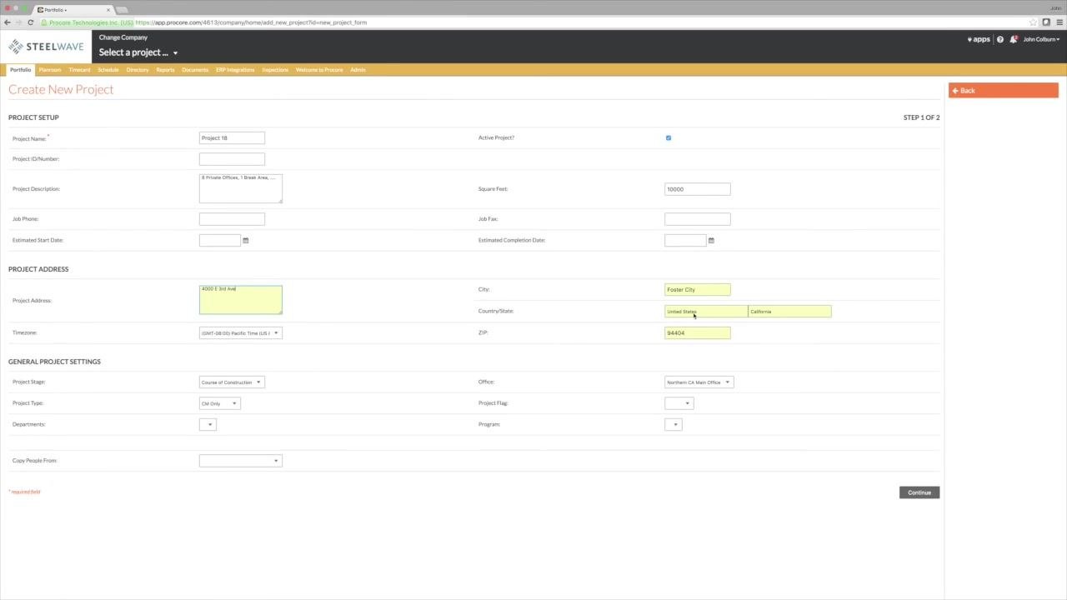Open the Estimated Start Date calendar picker
Screen dimensions: 1067x600
(x=245, y=240)
